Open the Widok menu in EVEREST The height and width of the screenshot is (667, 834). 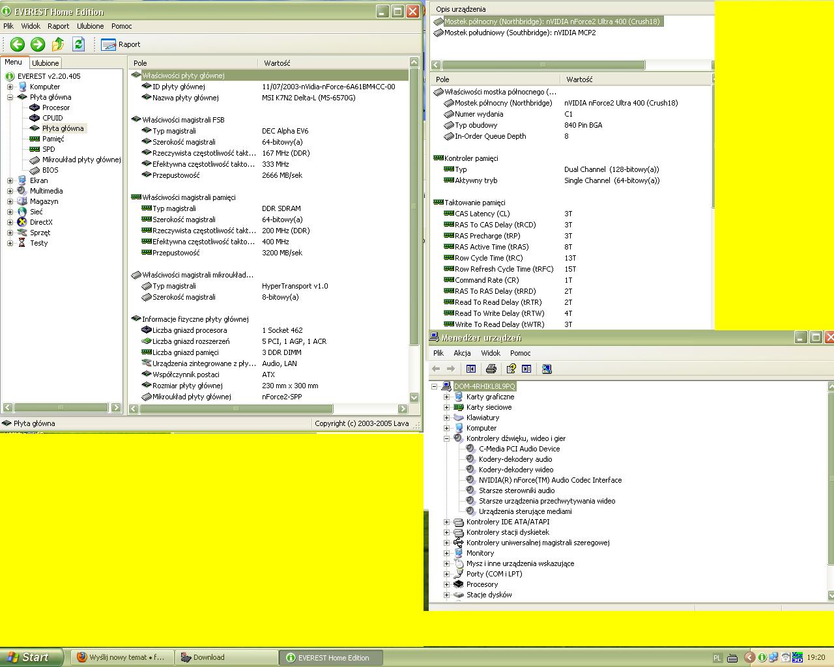coord(31,26)
